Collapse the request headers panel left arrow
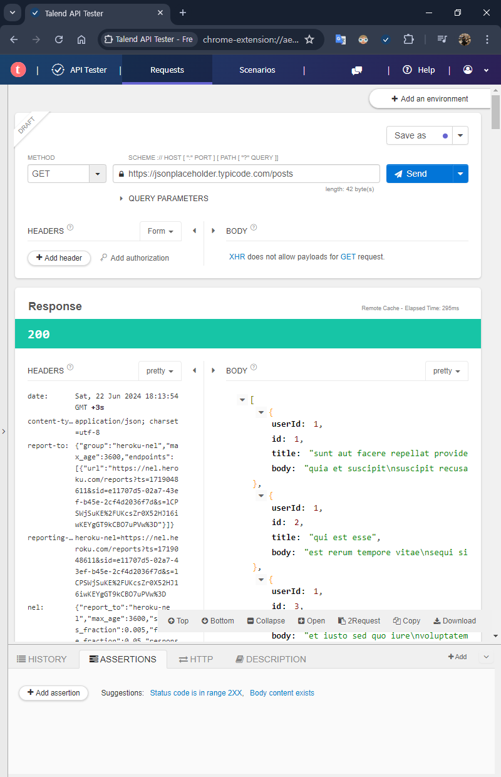Image resolution: width=501 pixels, height=777 pixels. click(x=194, y=231)
